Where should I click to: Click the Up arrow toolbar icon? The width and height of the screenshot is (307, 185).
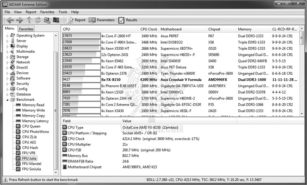(29, 20)
